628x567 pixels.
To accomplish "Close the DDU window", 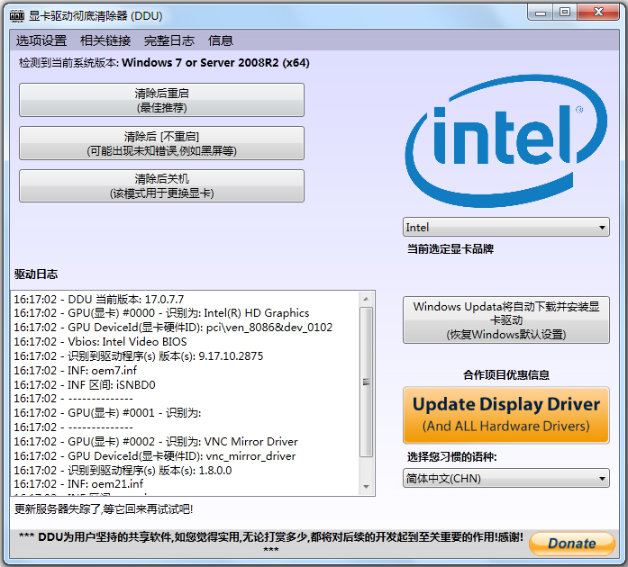I will tap(599, 13).
